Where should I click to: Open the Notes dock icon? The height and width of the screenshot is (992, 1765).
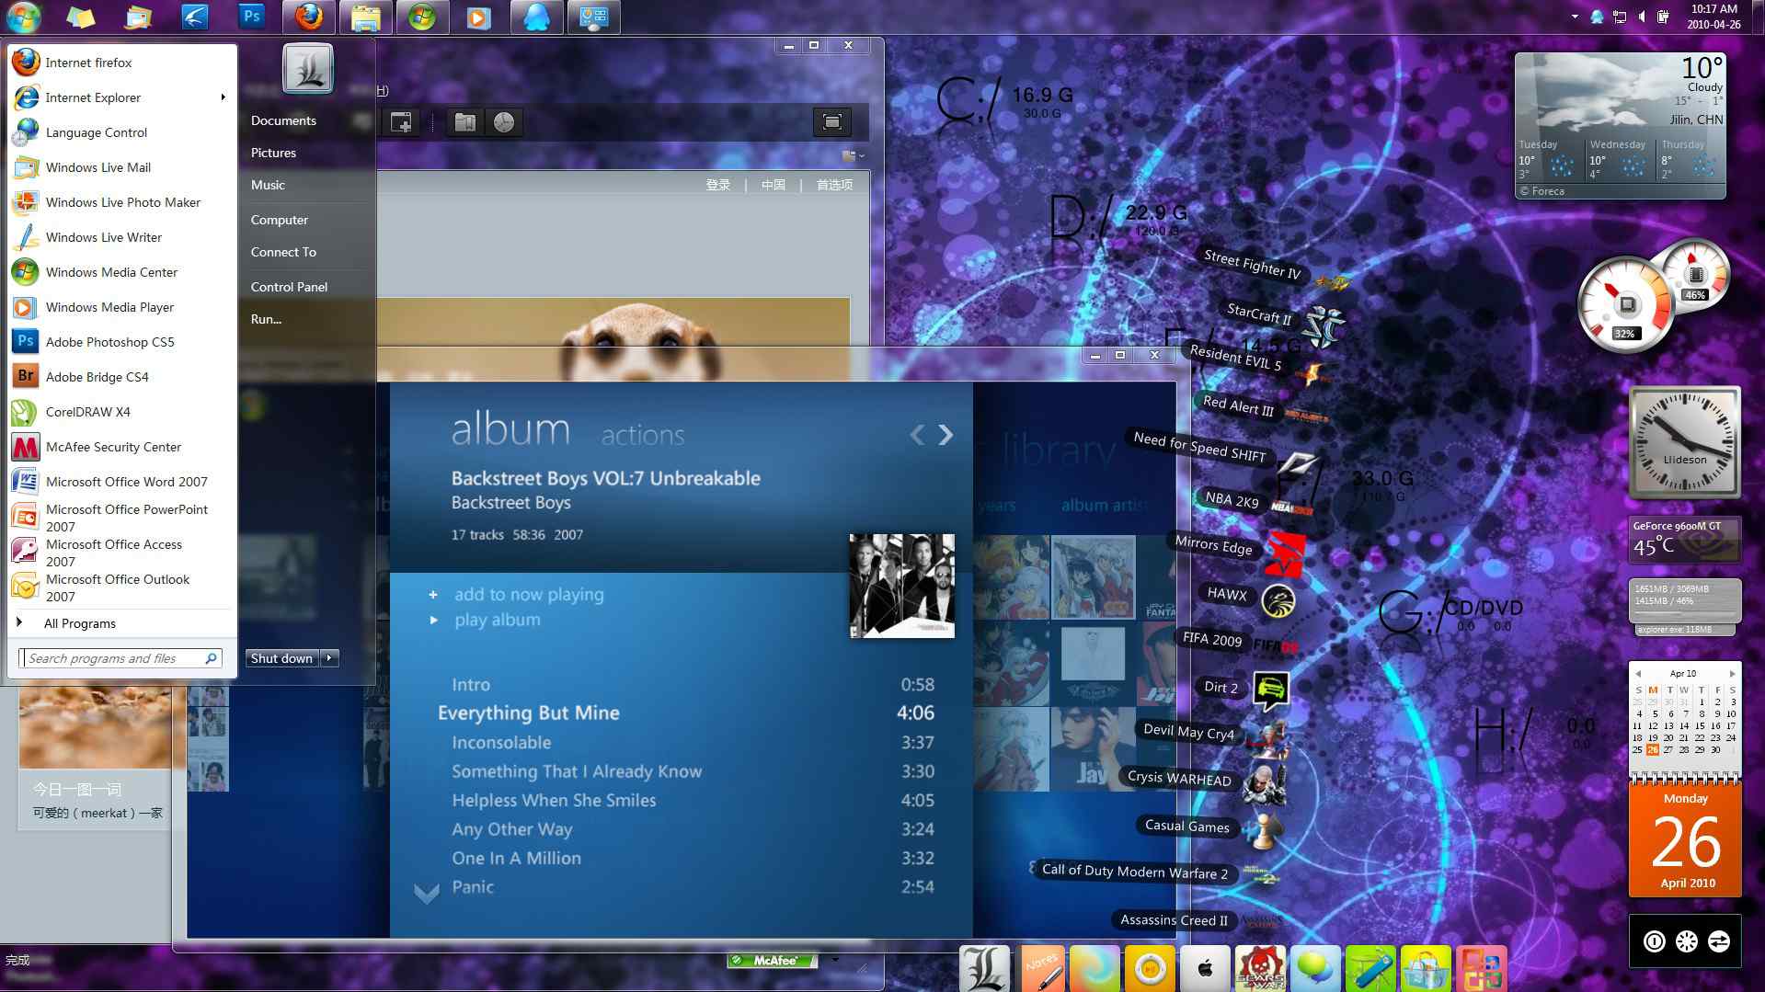[1043, 968]
